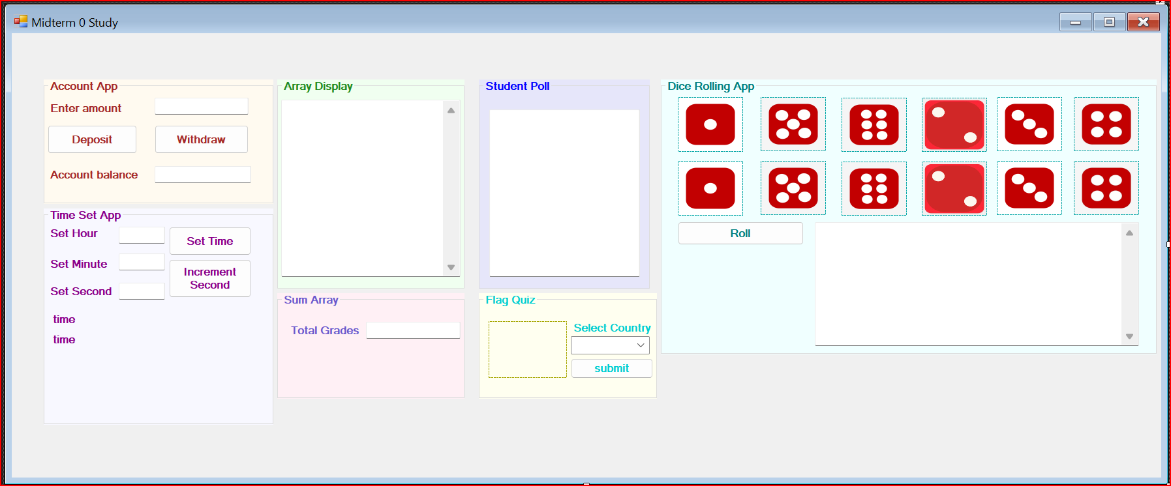Click the Set Time button
This screenshot has height=486, width=1171.
[x=210, y=241]
